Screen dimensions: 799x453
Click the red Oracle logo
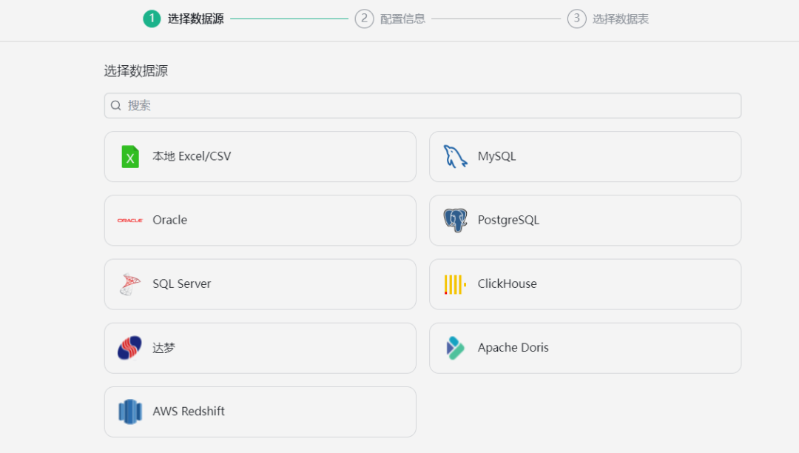tap(130, 220)
